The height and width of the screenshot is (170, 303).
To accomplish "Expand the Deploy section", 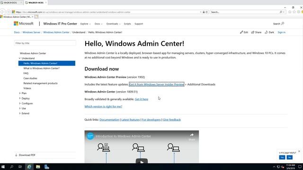I will pyautogui.click(x=20, y=98).
